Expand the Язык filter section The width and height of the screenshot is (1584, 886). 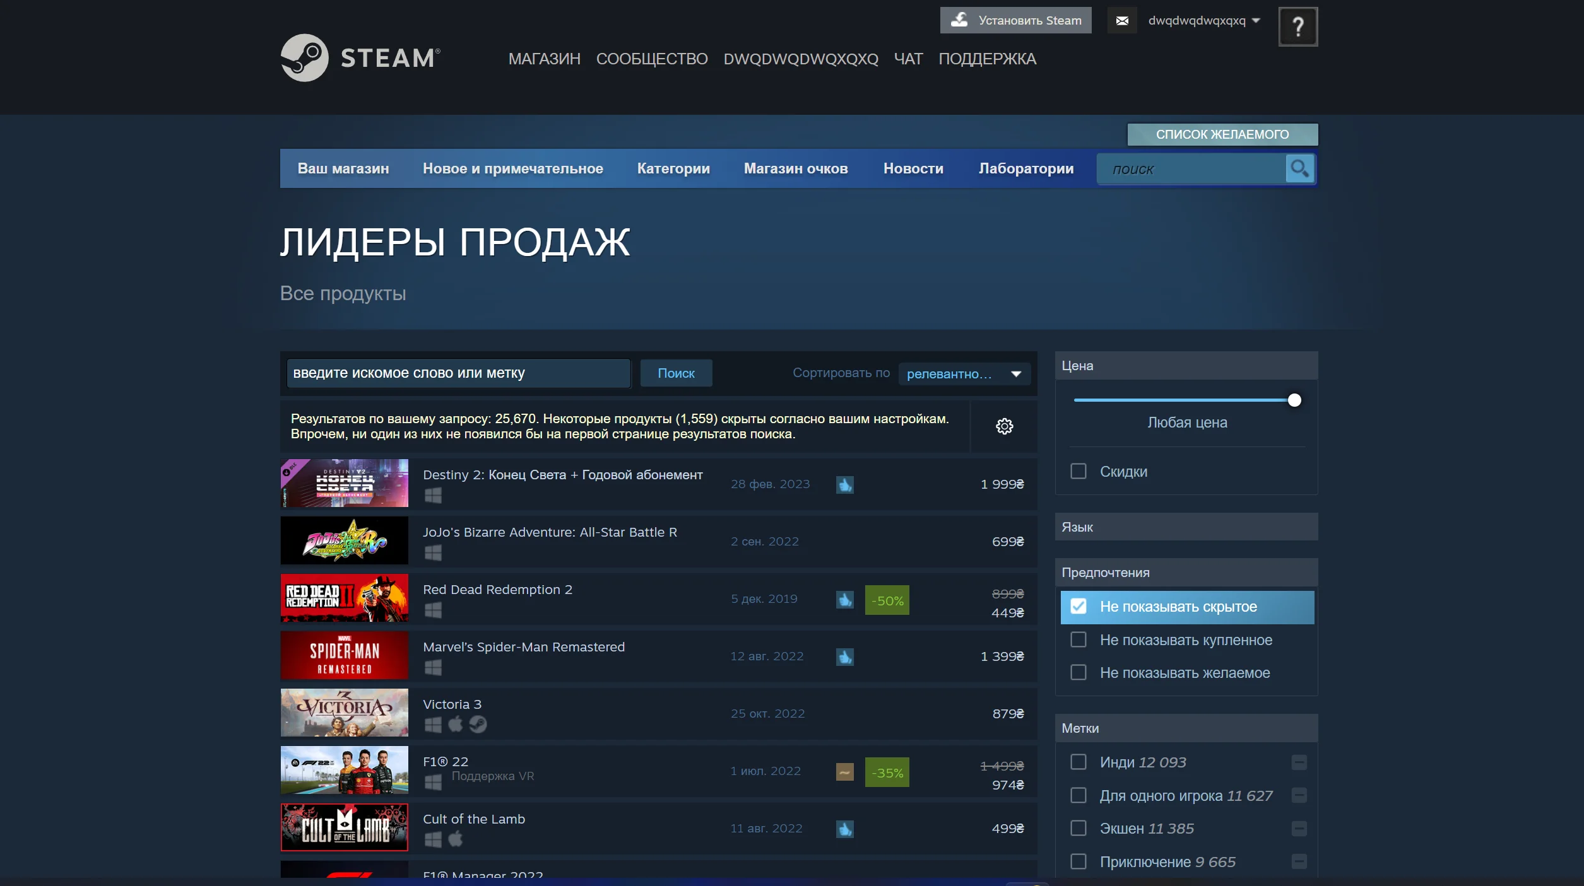pyautogui.click(x=1186, y=527)
